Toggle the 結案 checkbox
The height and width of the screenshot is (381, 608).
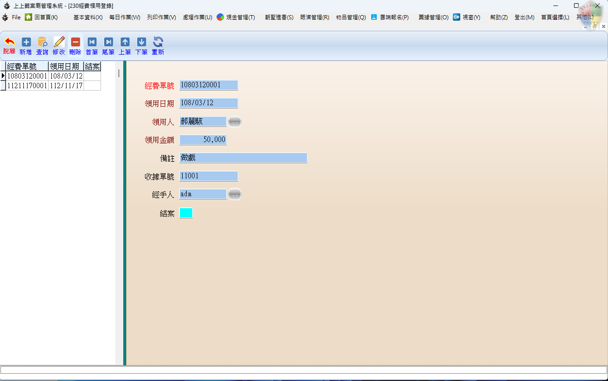[186, 213]
